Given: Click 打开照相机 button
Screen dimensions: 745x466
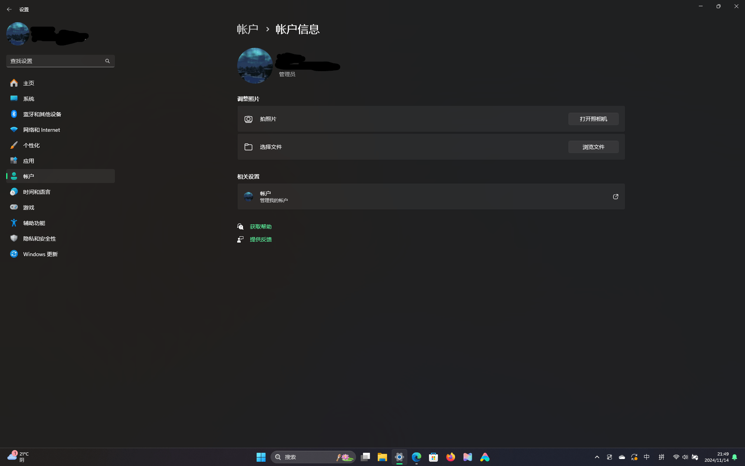Looking at the screenshot, I should tap(593, 119).
